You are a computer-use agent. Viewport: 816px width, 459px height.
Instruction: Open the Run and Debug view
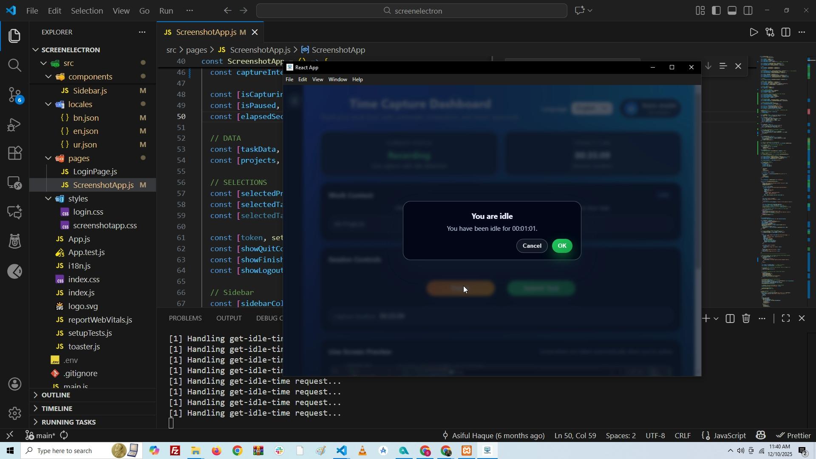pyautogui.click(x=14, y=125)
